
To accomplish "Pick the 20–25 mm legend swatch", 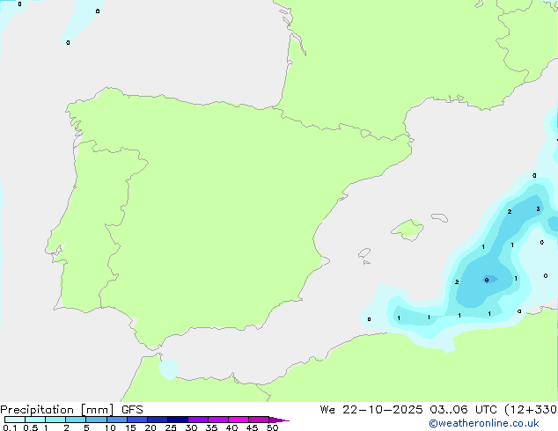I will click(158, 420).
